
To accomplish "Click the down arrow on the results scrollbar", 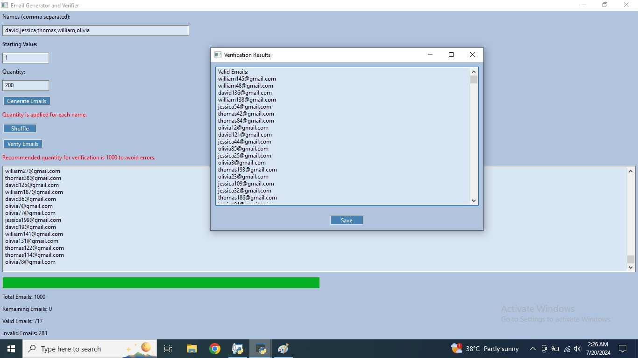I will tap(473, 200).
